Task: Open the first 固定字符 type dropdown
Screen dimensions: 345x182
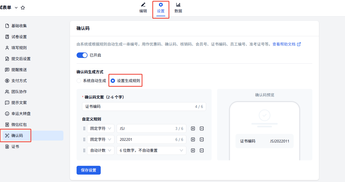Action: pyautogui.click(x=101, y=128)
